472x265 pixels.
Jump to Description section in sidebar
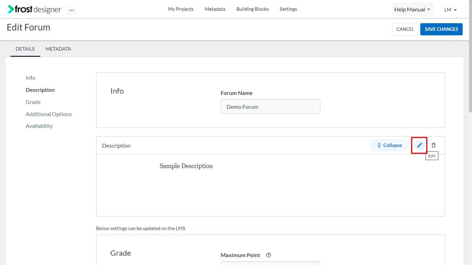pyautogui.click(x=40, y=90)
